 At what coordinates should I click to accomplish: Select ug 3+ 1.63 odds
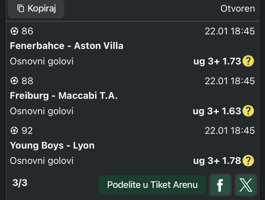pyautogui.click(x=217, y=111)
